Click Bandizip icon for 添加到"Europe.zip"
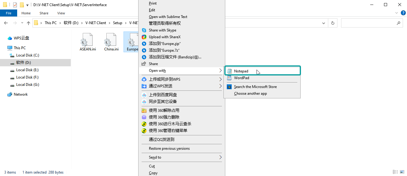This screenshot has height=176, width=407. (144, 44)
